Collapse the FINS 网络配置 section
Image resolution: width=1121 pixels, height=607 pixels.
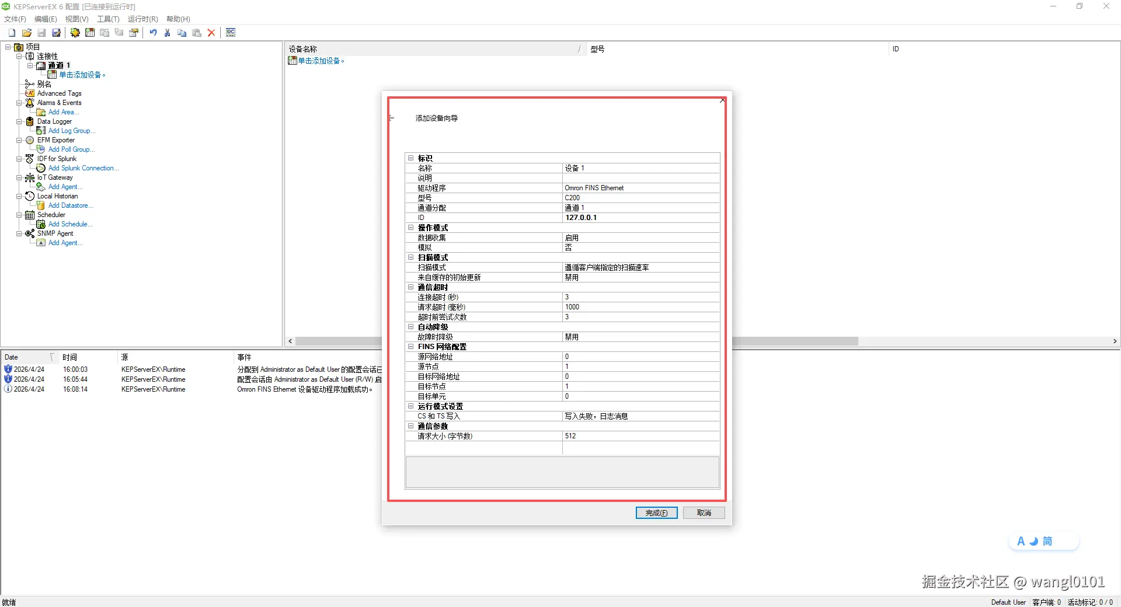411,347
